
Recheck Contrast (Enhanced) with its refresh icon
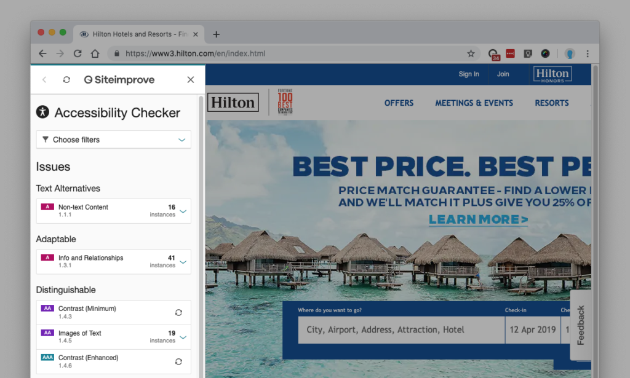[179, 361]
